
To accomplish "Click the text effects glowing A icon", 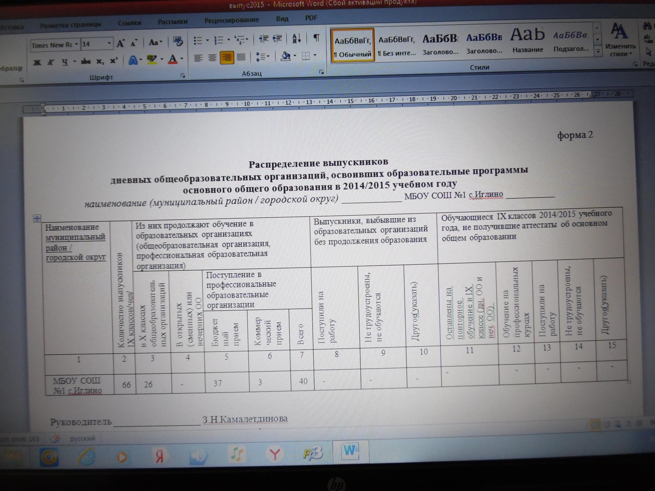I will click(x=133, y=61).
